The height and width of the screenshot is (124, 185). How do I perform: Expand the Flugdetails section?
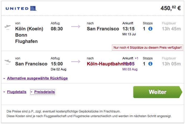[x=16, y=92]
